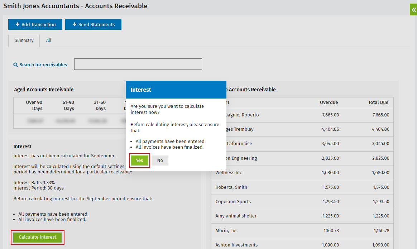Select the Wellness Inc row
The width and height of the screenshot is (417, 249).
click(x=302, y=173)
